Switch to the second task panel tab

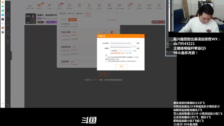click(71, 13)
